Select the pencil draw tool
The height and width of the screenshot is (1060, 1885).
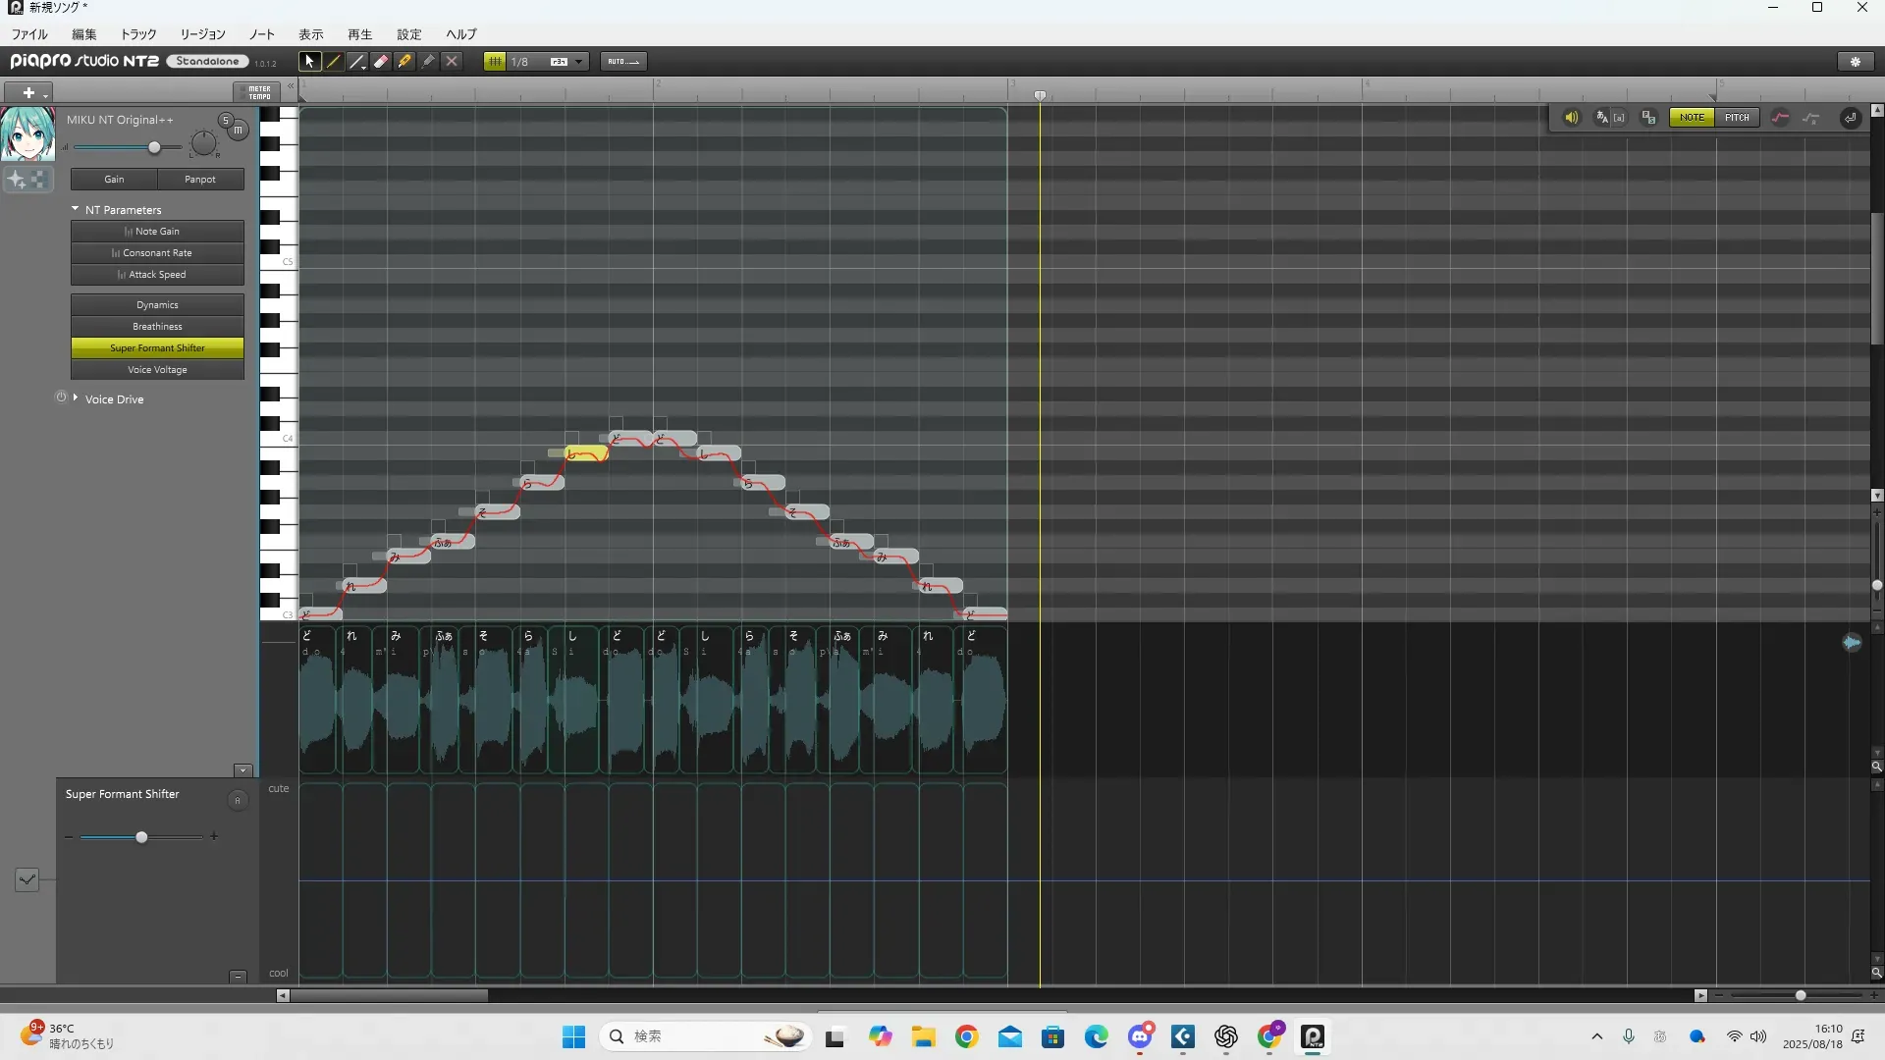[x=334, y=61]
